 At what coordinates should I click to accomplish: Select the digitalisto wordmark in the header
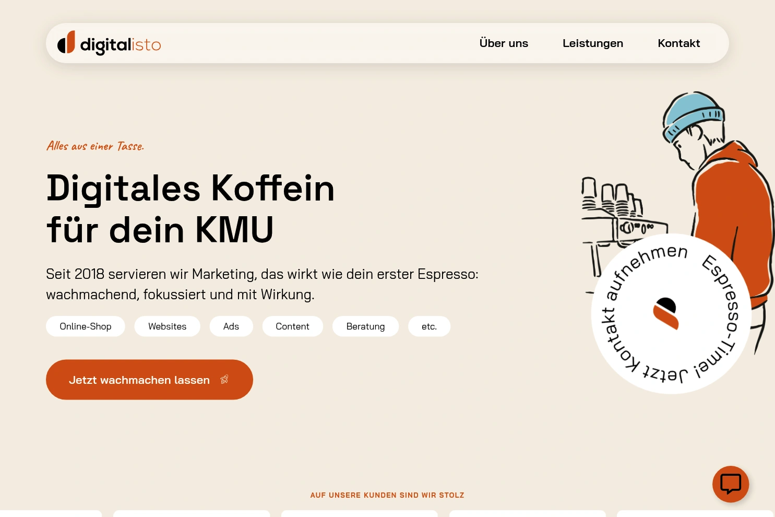(x=121, y=44)
